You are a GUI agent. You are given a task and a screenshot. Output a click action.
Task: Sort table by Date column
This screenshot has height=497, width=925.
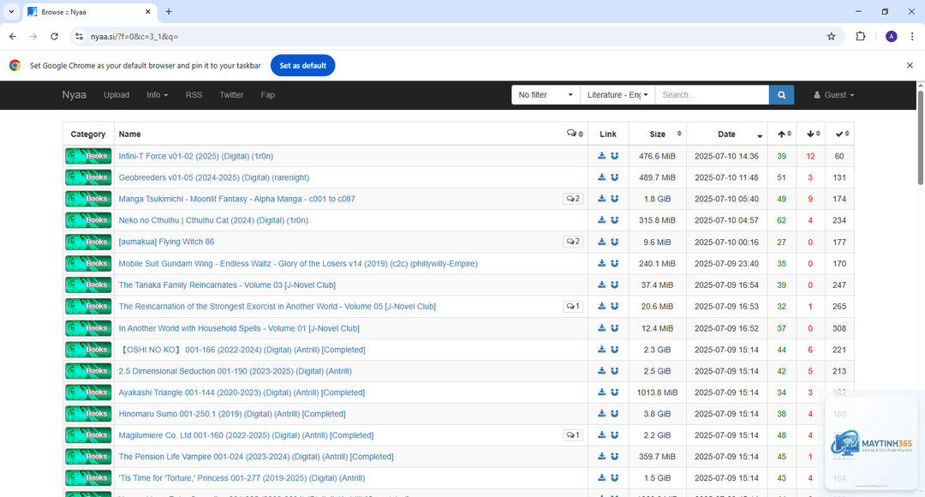(x=727, y=134)
